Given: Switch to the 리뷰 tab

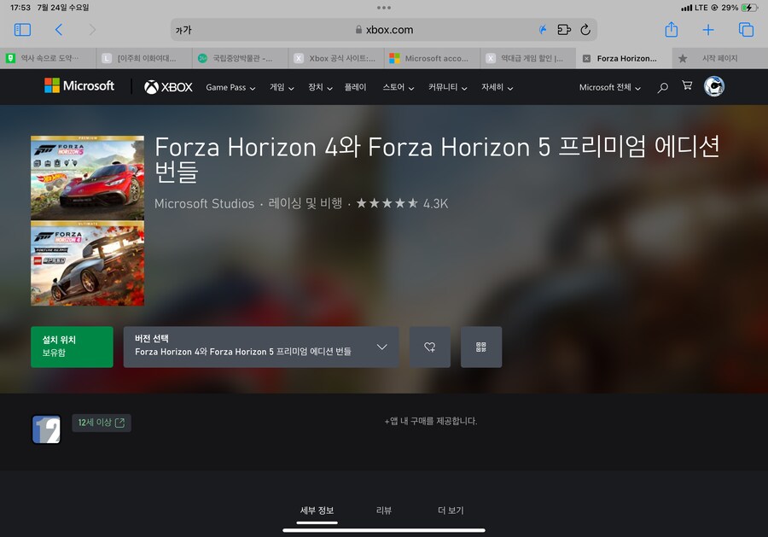Looking at the screenshot, I should 383,510.
